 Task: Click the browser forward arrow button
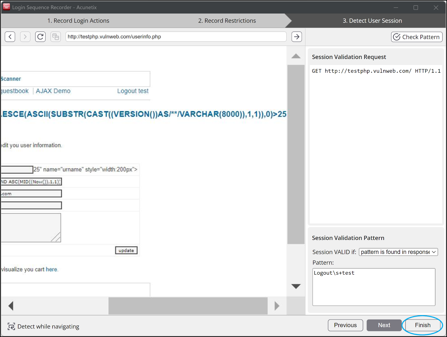pos(25,37)
